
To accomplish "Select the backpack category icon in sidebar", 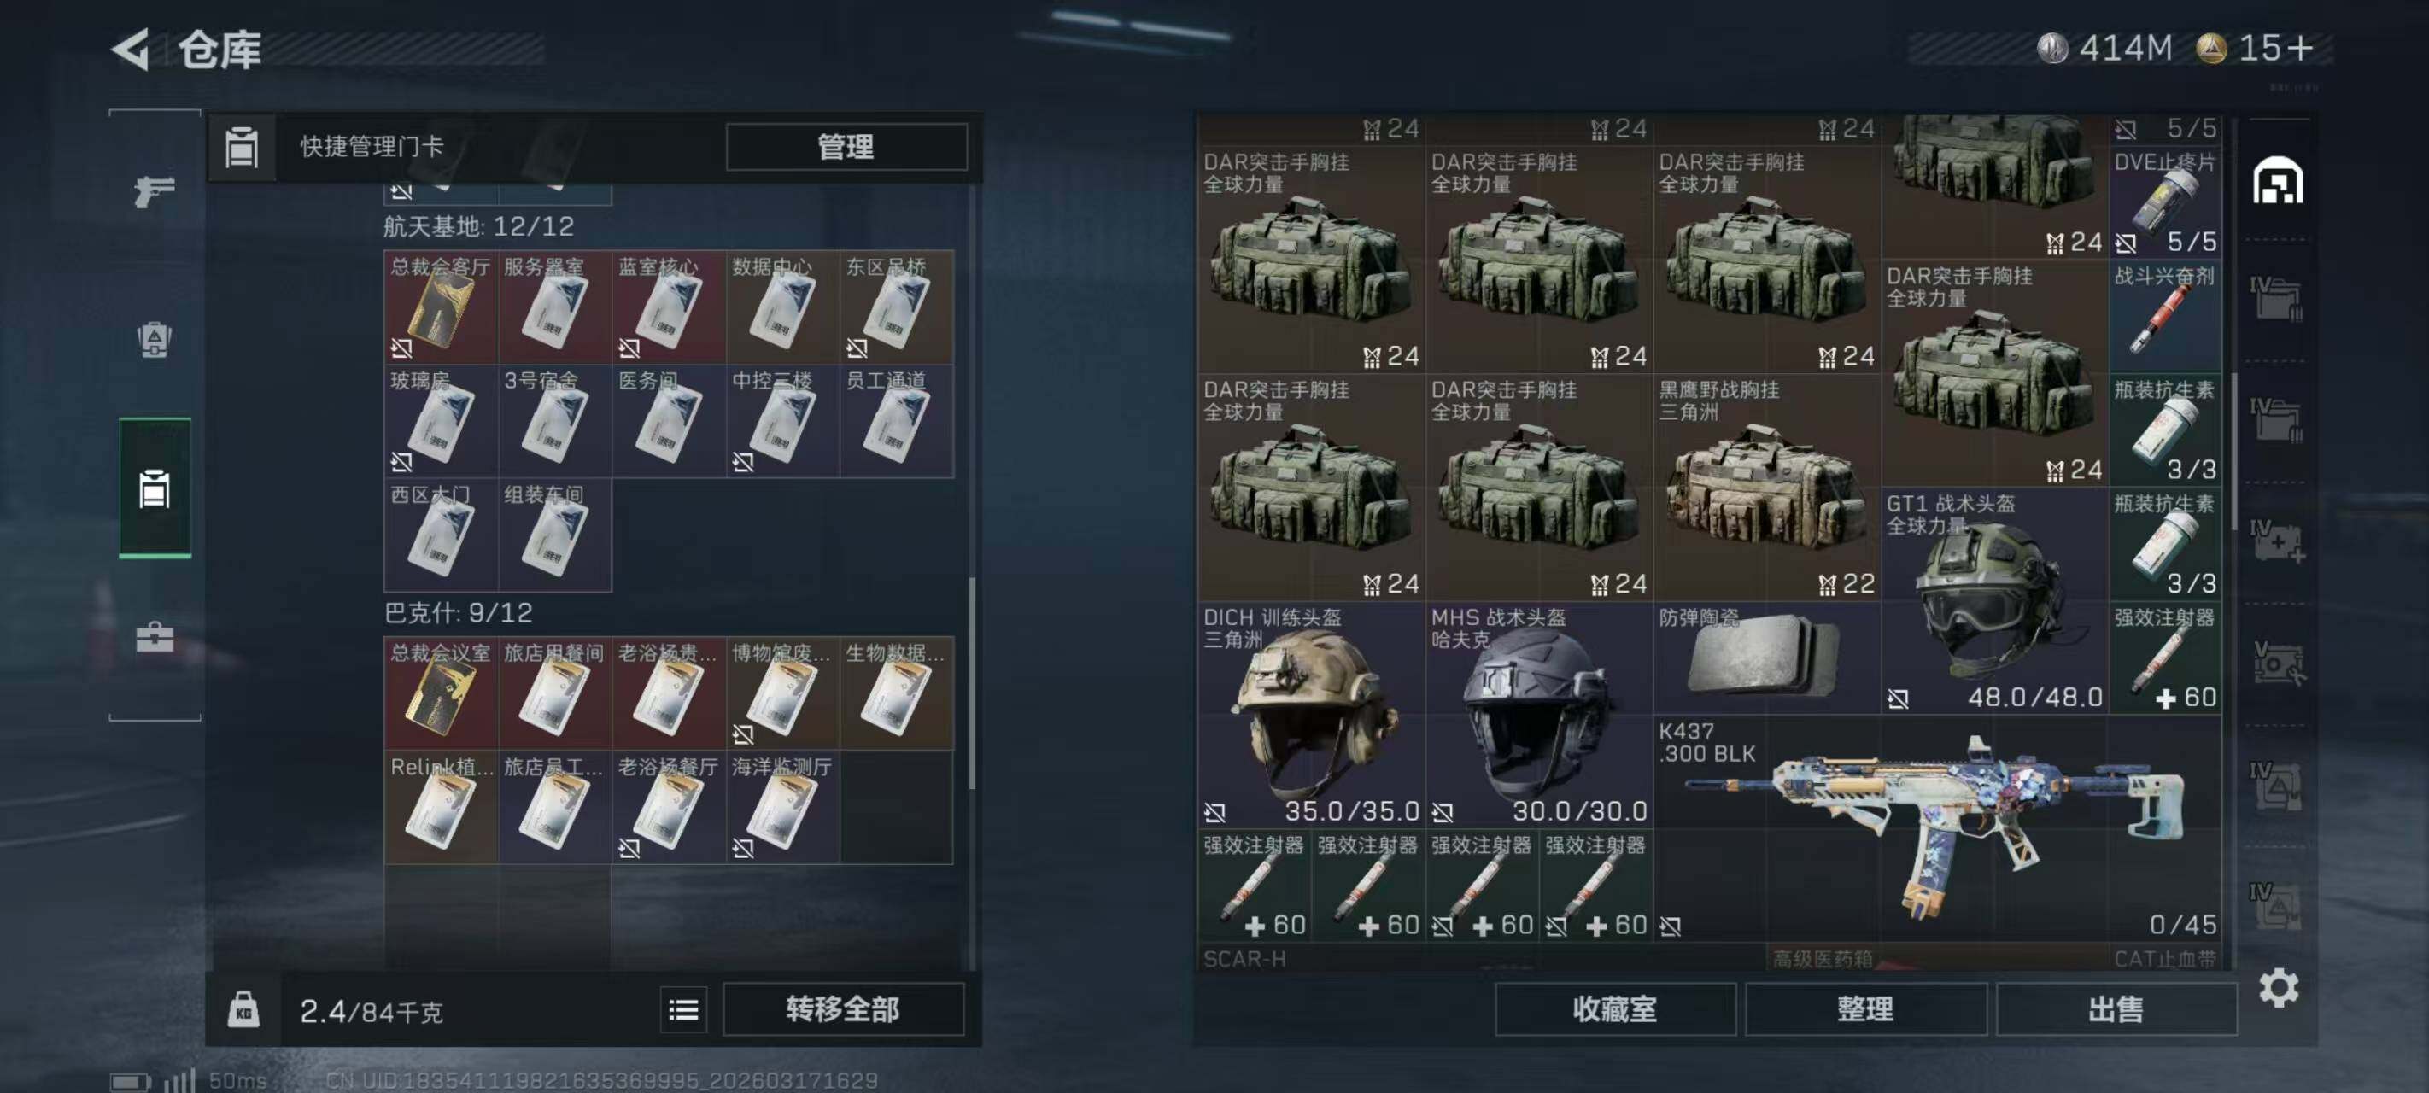I will click(155, 341).
